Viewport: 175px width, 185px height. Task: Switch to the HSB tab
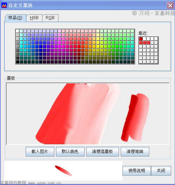34,18
